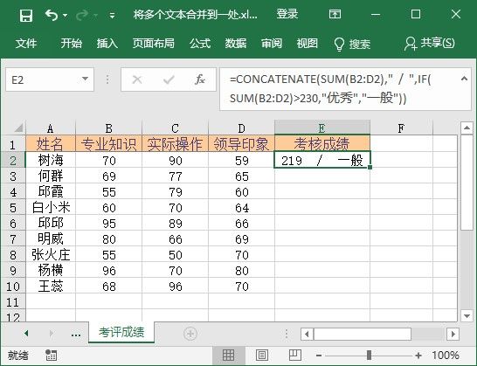Select the 考评成绩 sheet tab

tap(121, 332)
